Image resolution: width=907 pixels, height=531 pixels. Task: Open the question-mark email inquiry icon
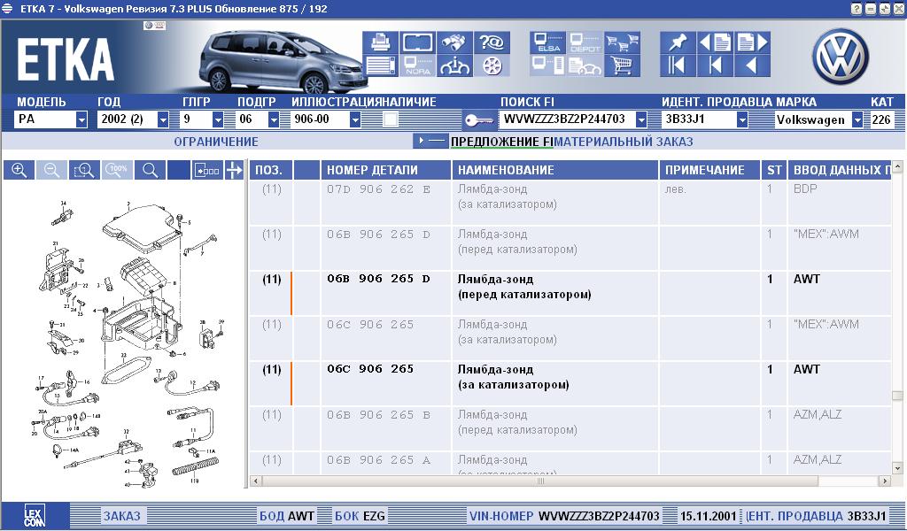point(491,42)
